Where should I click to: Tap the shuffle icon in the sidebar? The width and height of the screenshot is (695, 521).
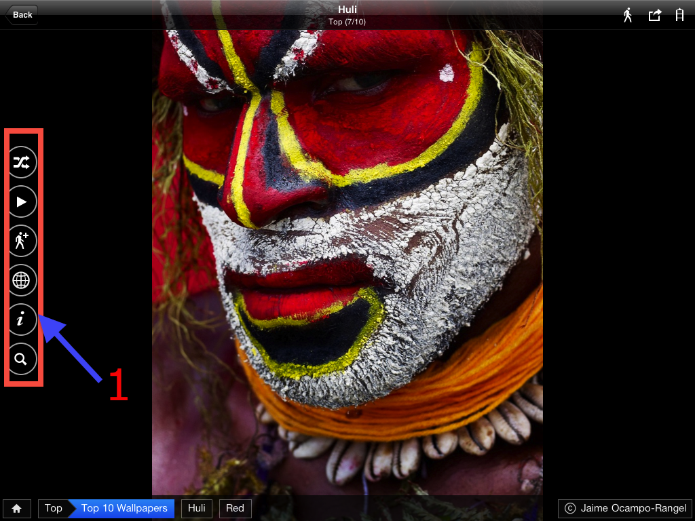pos(22,162)
